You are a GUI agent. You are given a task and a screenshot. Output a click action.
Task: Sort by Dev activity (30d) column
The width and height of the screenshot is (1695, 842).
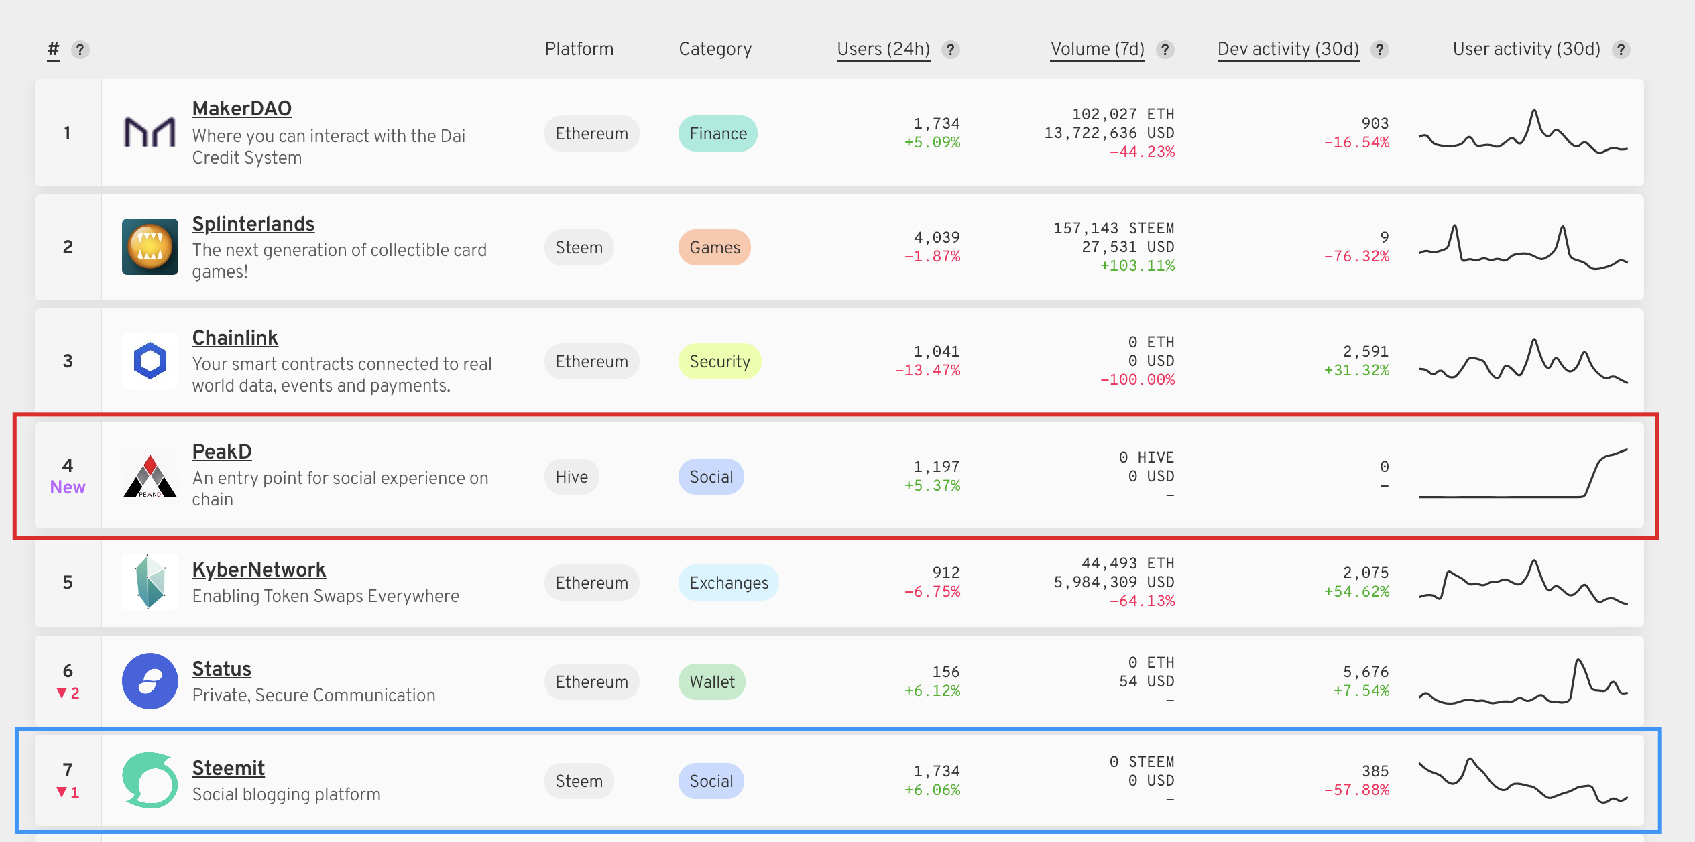1289,49
